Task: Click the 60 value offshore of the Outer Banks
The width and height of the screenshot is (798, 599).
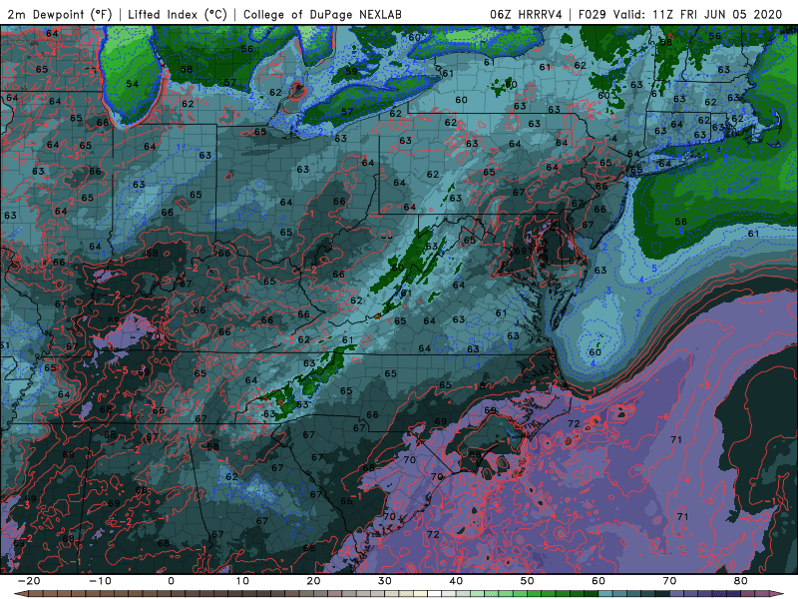Action: click(x=595, y=352)
